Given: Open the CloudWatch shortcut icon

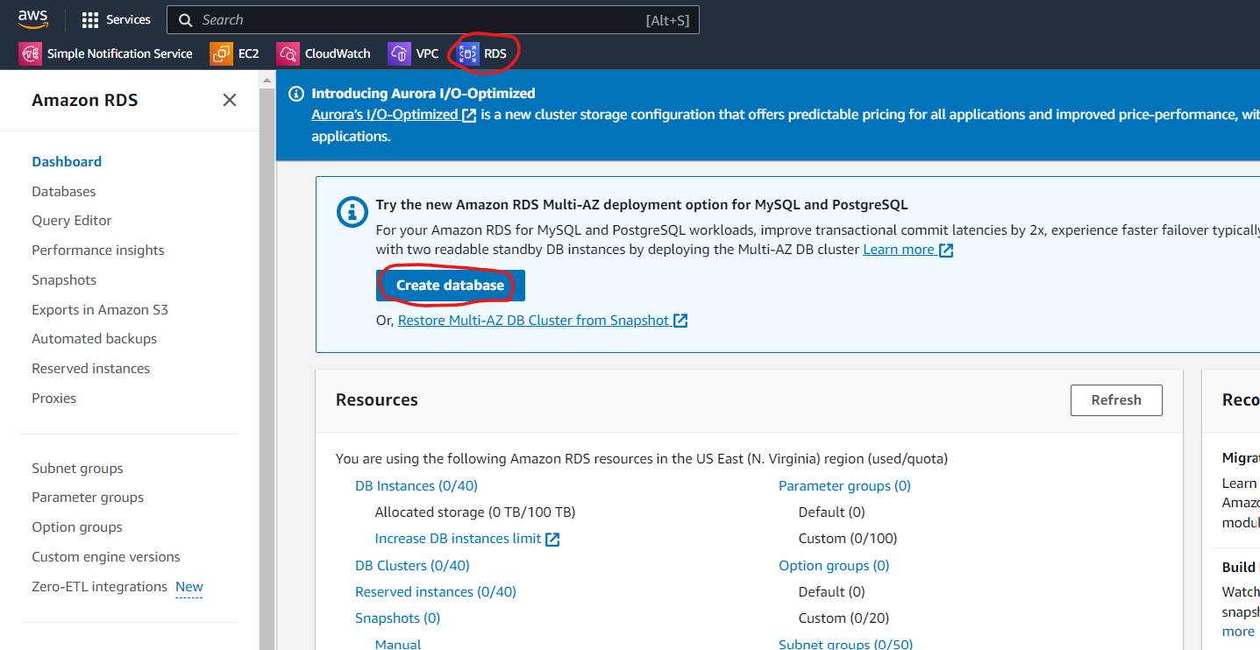Looking at the screenshot, I should tap(288, 53).
